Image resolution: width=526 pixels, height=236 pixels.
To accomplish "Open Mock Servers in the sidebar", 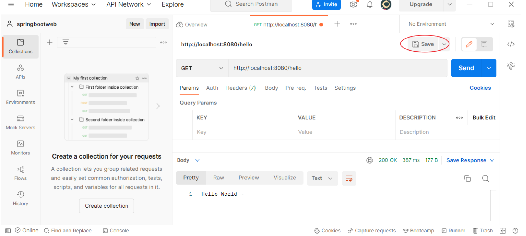I will click(20, 122).
